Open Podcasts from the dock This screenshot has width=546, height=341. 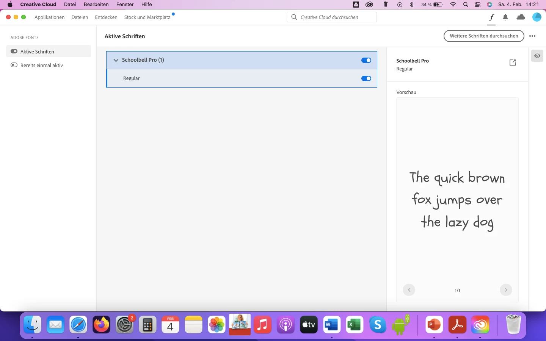click(286, 325)
